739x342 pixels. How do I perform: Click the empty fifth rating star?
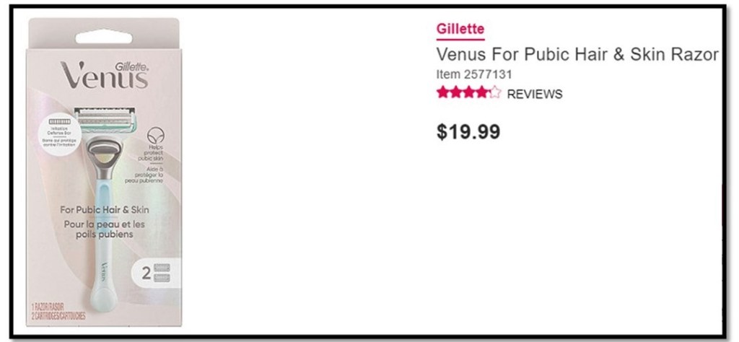coord(494,93)
